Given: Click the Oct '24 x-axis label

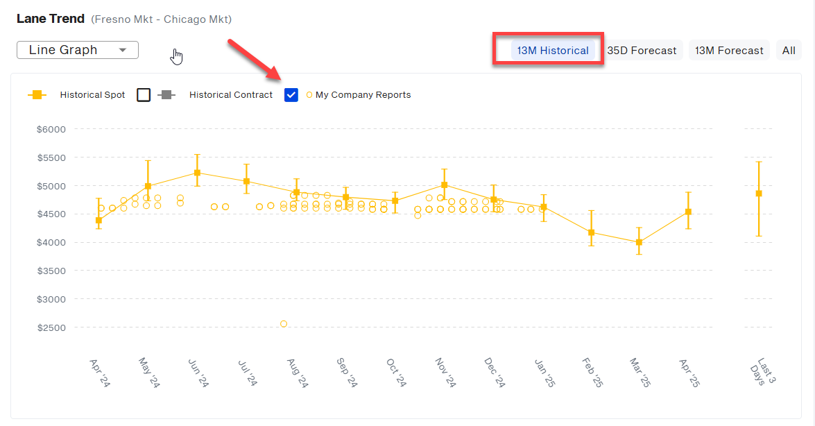Looking at the screenshot, I should (396, 373).
